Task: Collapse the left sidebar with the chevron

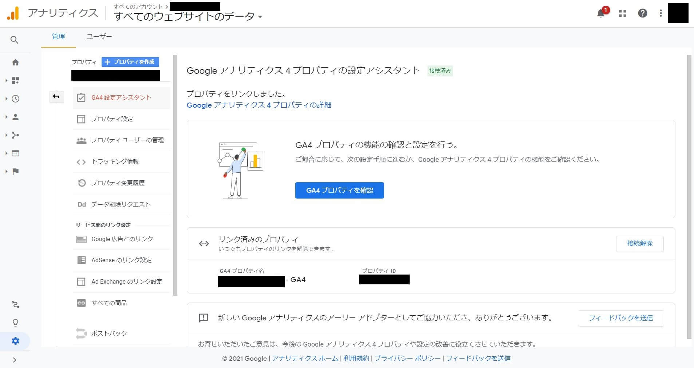Action: (15, 360)
